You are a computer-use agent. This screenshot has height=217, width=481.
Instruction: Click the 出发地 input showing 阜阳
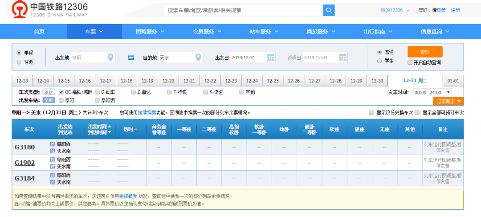[x=93, y=57]
